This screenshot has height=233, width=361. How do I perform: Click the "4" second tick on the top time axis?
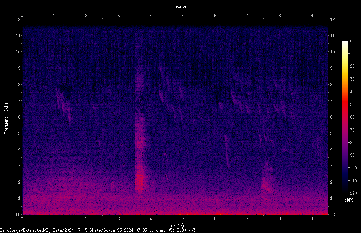pos(151,16)
